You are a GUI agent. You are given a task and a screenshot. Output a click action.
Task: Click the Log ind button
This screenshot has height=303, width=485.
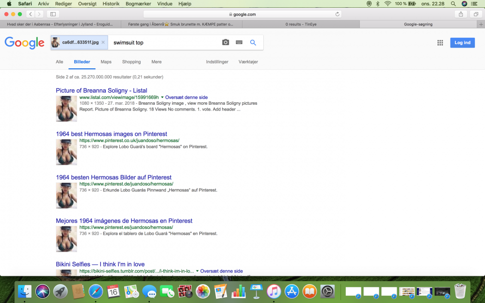point(462,43)
